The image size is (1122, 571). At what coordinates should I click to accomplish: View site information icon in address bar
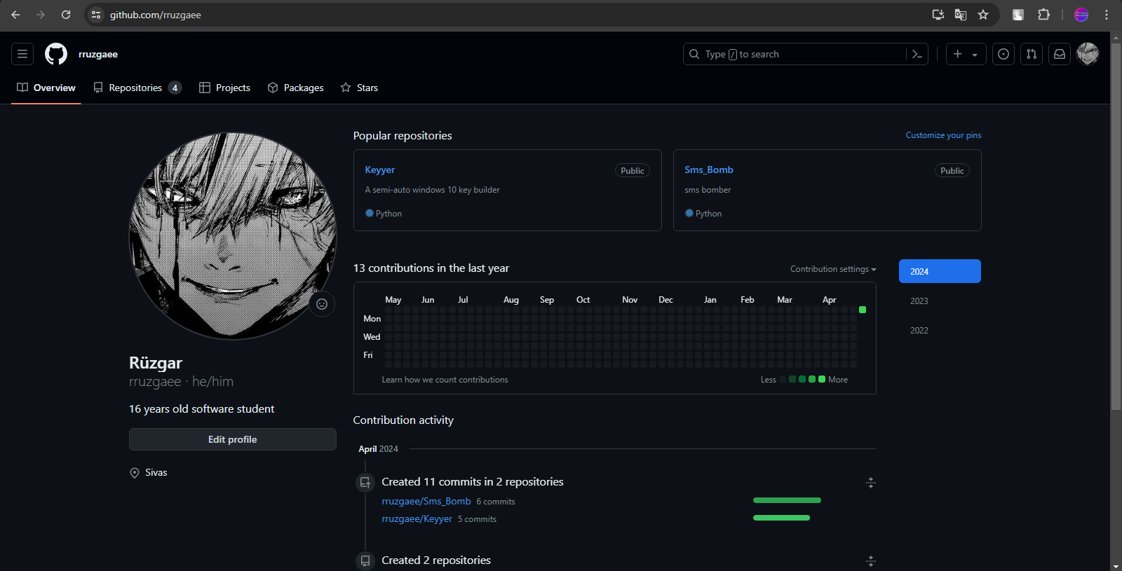(96, 15)
